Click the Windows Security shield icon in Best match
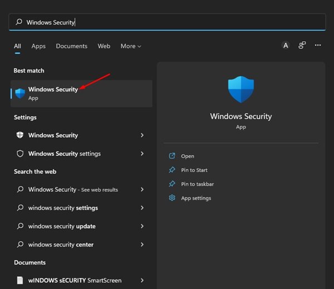Image resolution: width=334 pixels, height=289 pixels. [20, 93]
